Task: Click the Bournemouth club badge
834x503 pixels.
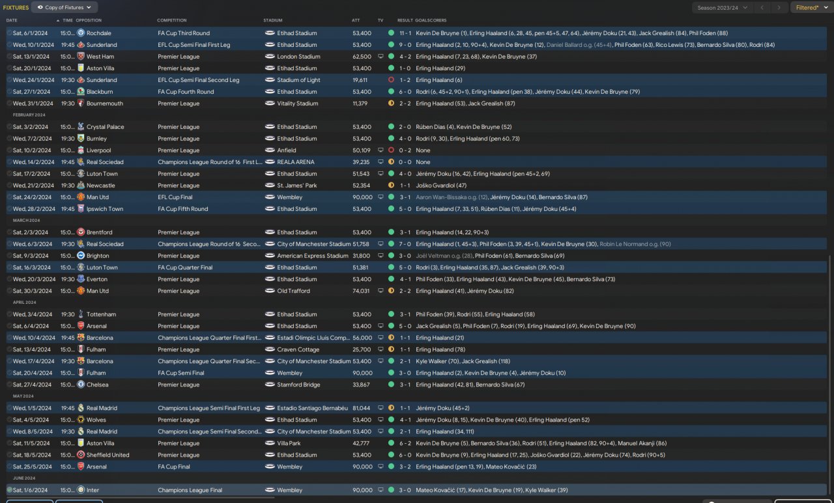Action: point(81,103)
